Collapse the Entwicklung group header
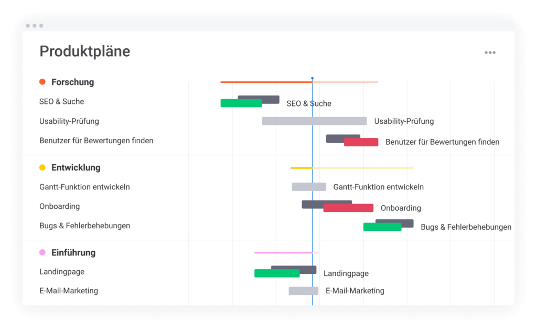537x330 pixels. point(76,168)
